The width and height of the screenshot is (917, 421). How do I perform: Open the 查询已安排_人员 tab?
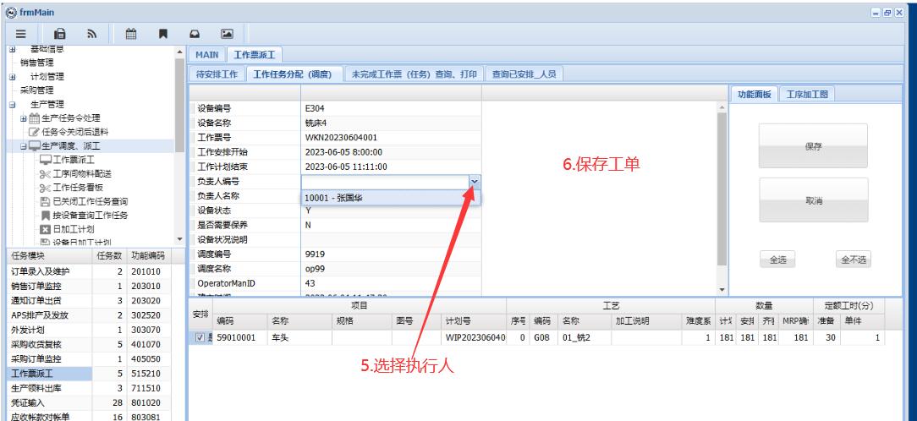(524, 74)
